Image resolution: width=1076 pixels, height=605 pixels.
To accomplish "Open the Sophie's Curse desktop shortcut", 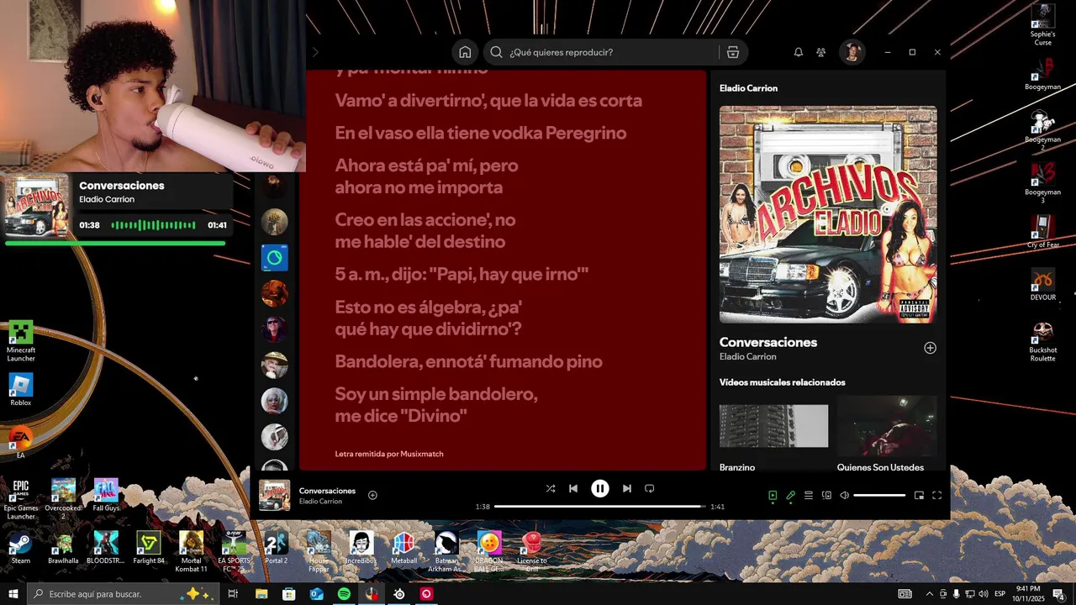I will click(1043, 25).
